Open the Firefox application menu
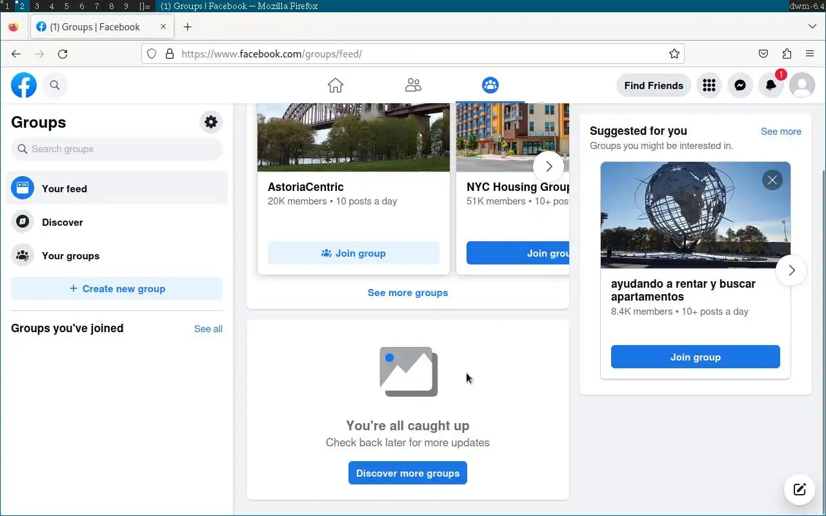826x516 pixels. pos(810,54)
